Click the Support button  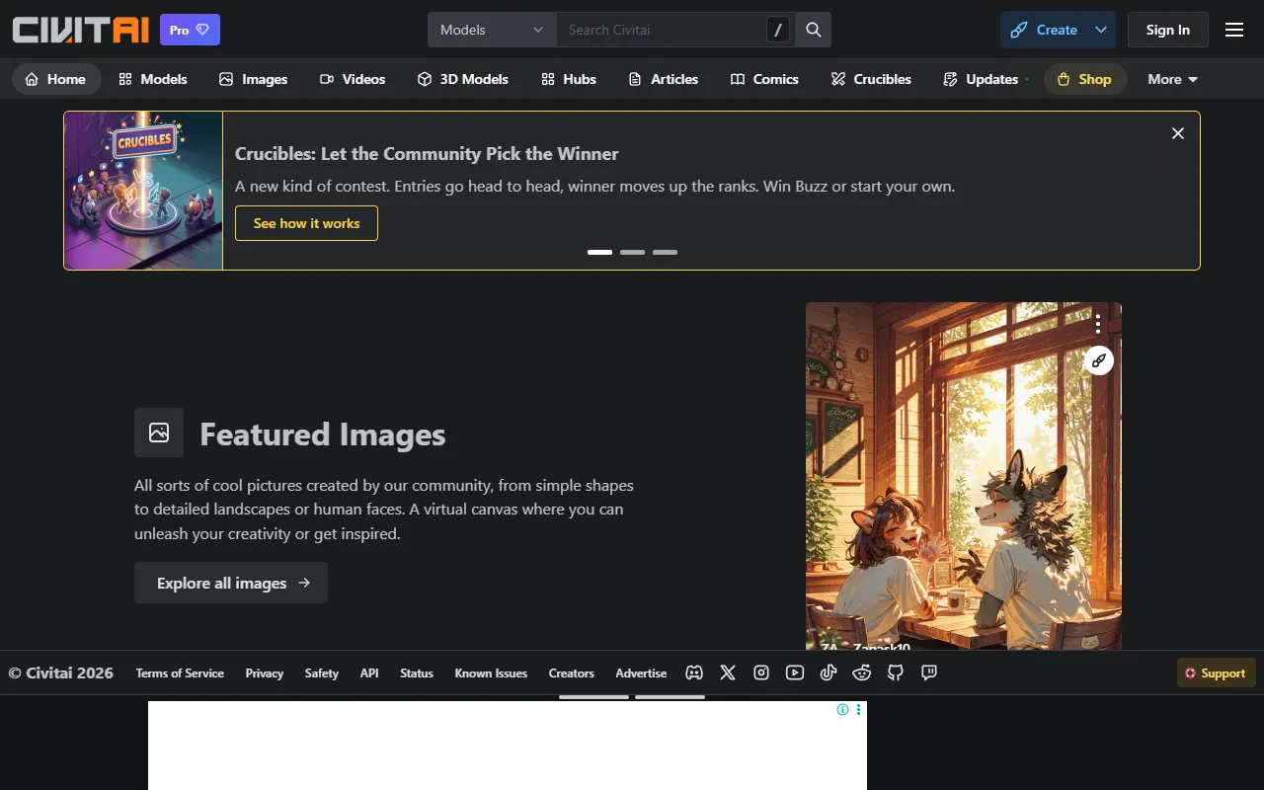point(1216,673)
